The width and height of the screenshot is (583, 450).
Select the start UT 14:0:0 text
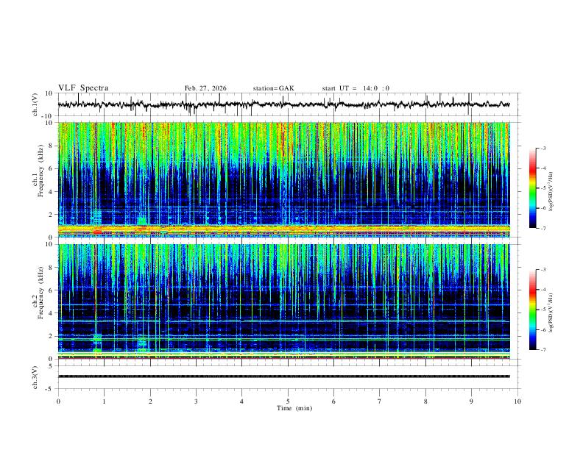coord(356,88)
